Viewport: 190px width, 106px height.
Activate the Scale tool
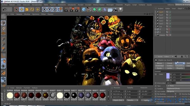[x=27, y=9]
